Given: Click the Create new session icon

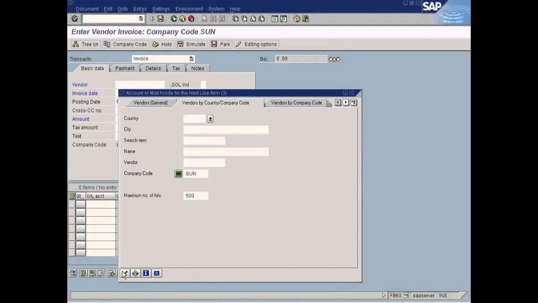Looking at the screenshot, I should click(x=275, y=19).
